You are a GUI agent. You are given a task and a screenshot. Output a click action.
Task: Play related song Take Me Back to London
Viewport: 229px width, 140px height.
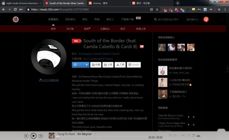pos(189,117)
